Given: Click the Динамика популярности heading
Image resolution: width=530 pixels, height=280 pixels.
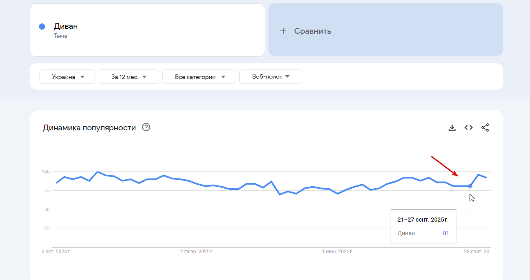Looking at the screenshot, I should point(89,128).
